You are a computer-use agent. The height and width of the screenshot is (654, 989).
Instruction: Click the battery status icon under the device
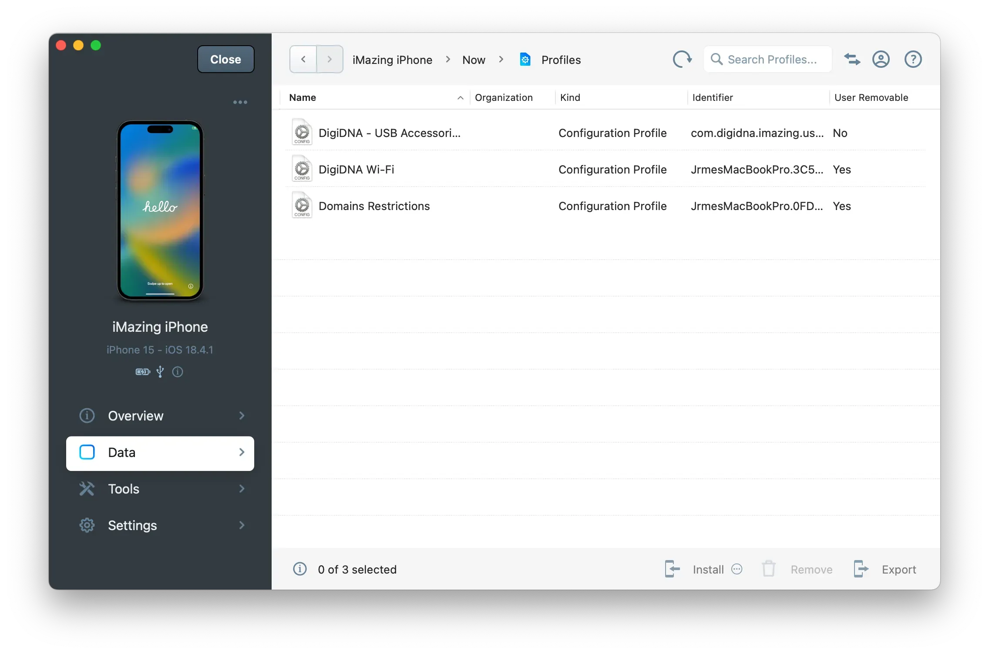click(x=142, y=372)
